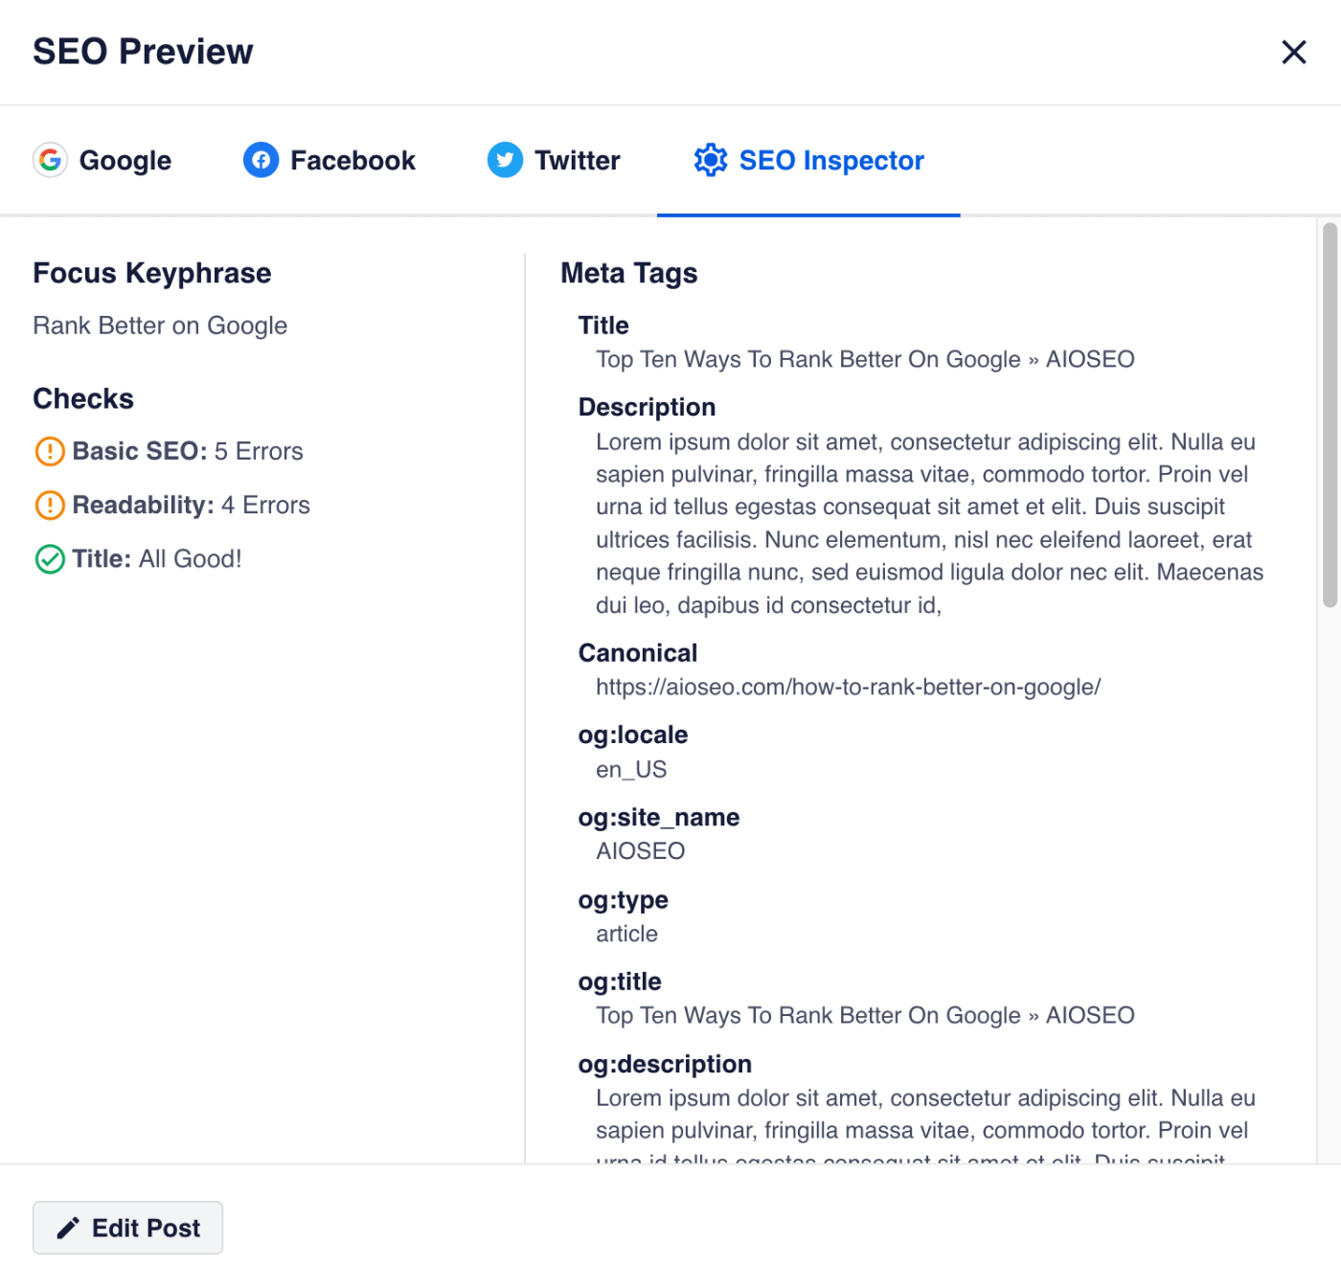Click the og:type label
Viewport: 1341px width, 1287px height.
click(624, 899)
